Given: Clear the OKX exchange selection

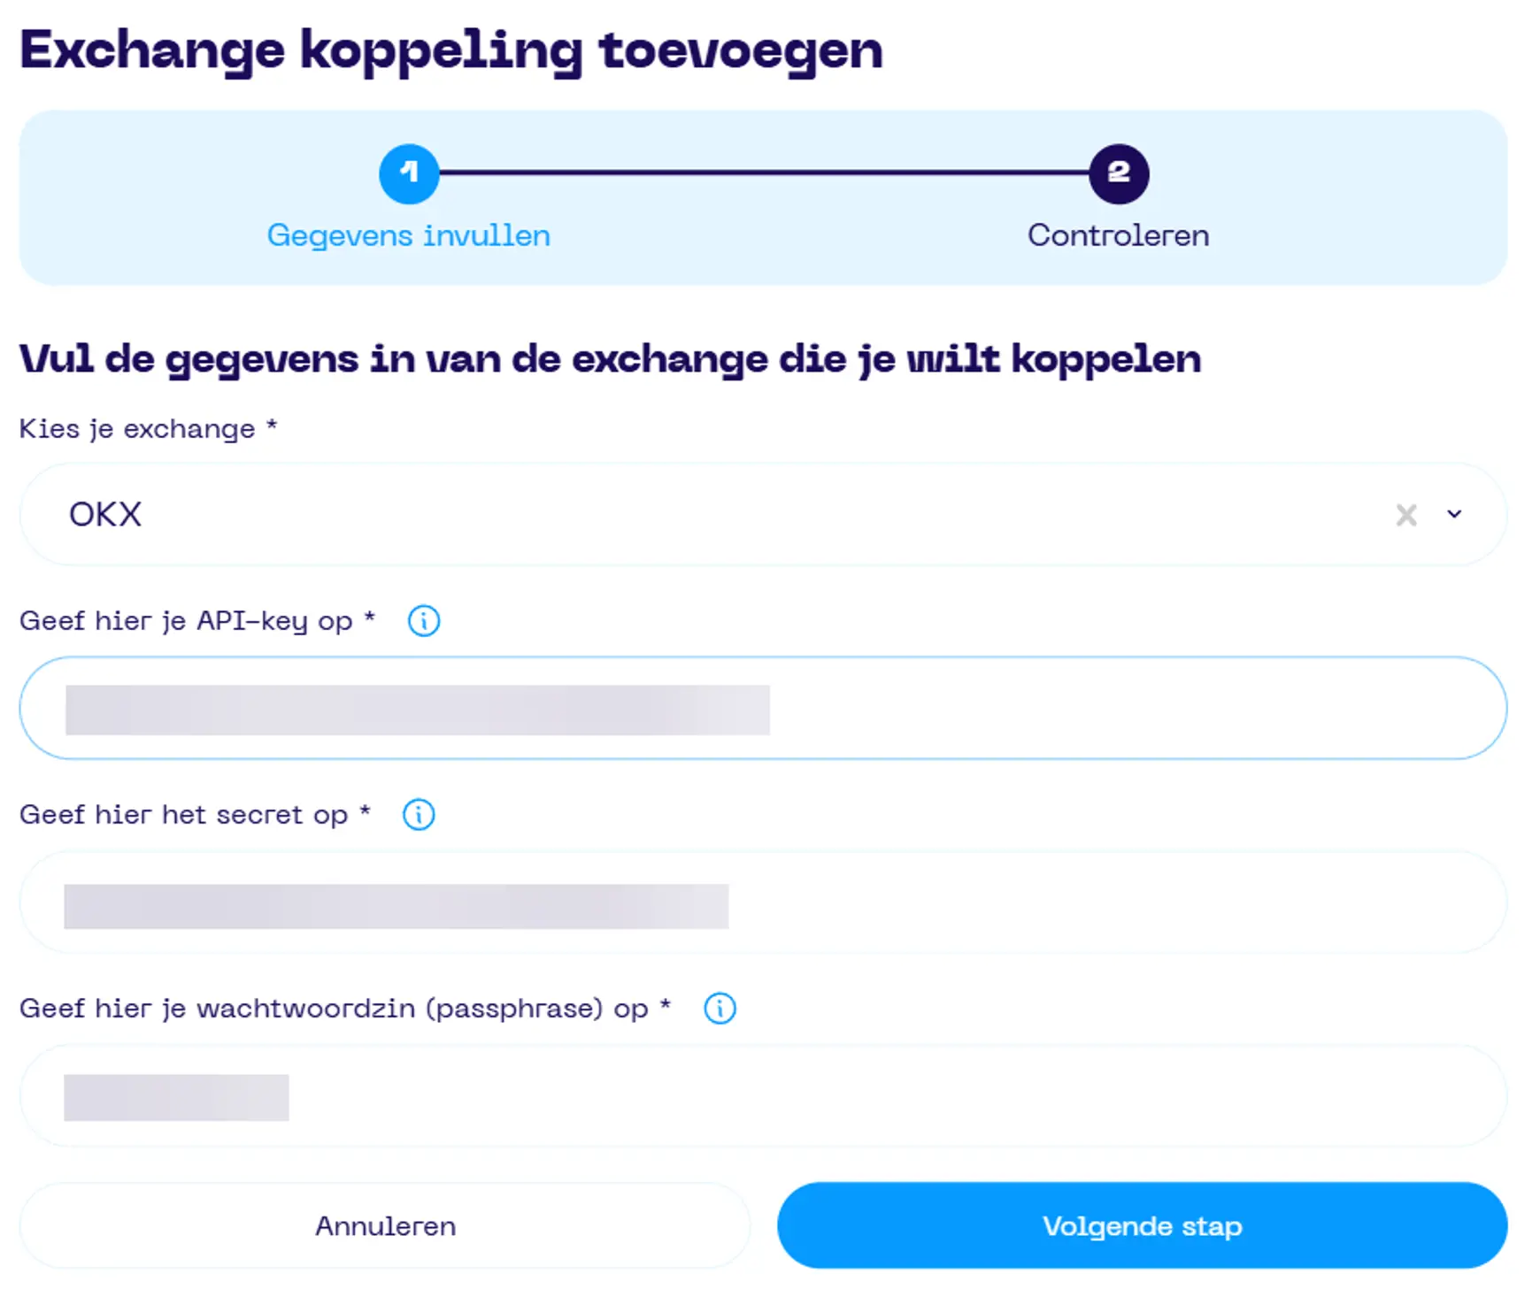Looking at the screenshot, I should pyautogui.click(x=1406, y=514).
